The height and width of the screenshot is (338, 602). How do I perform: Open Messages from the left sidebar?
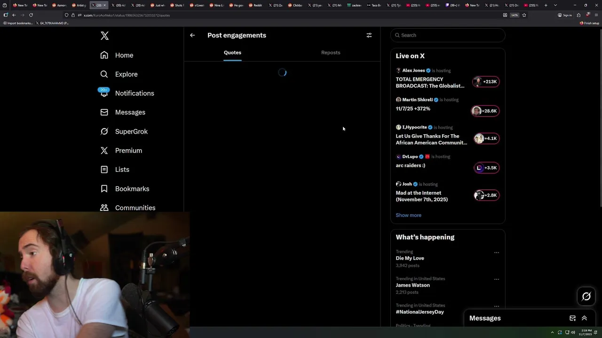point(123,112)
